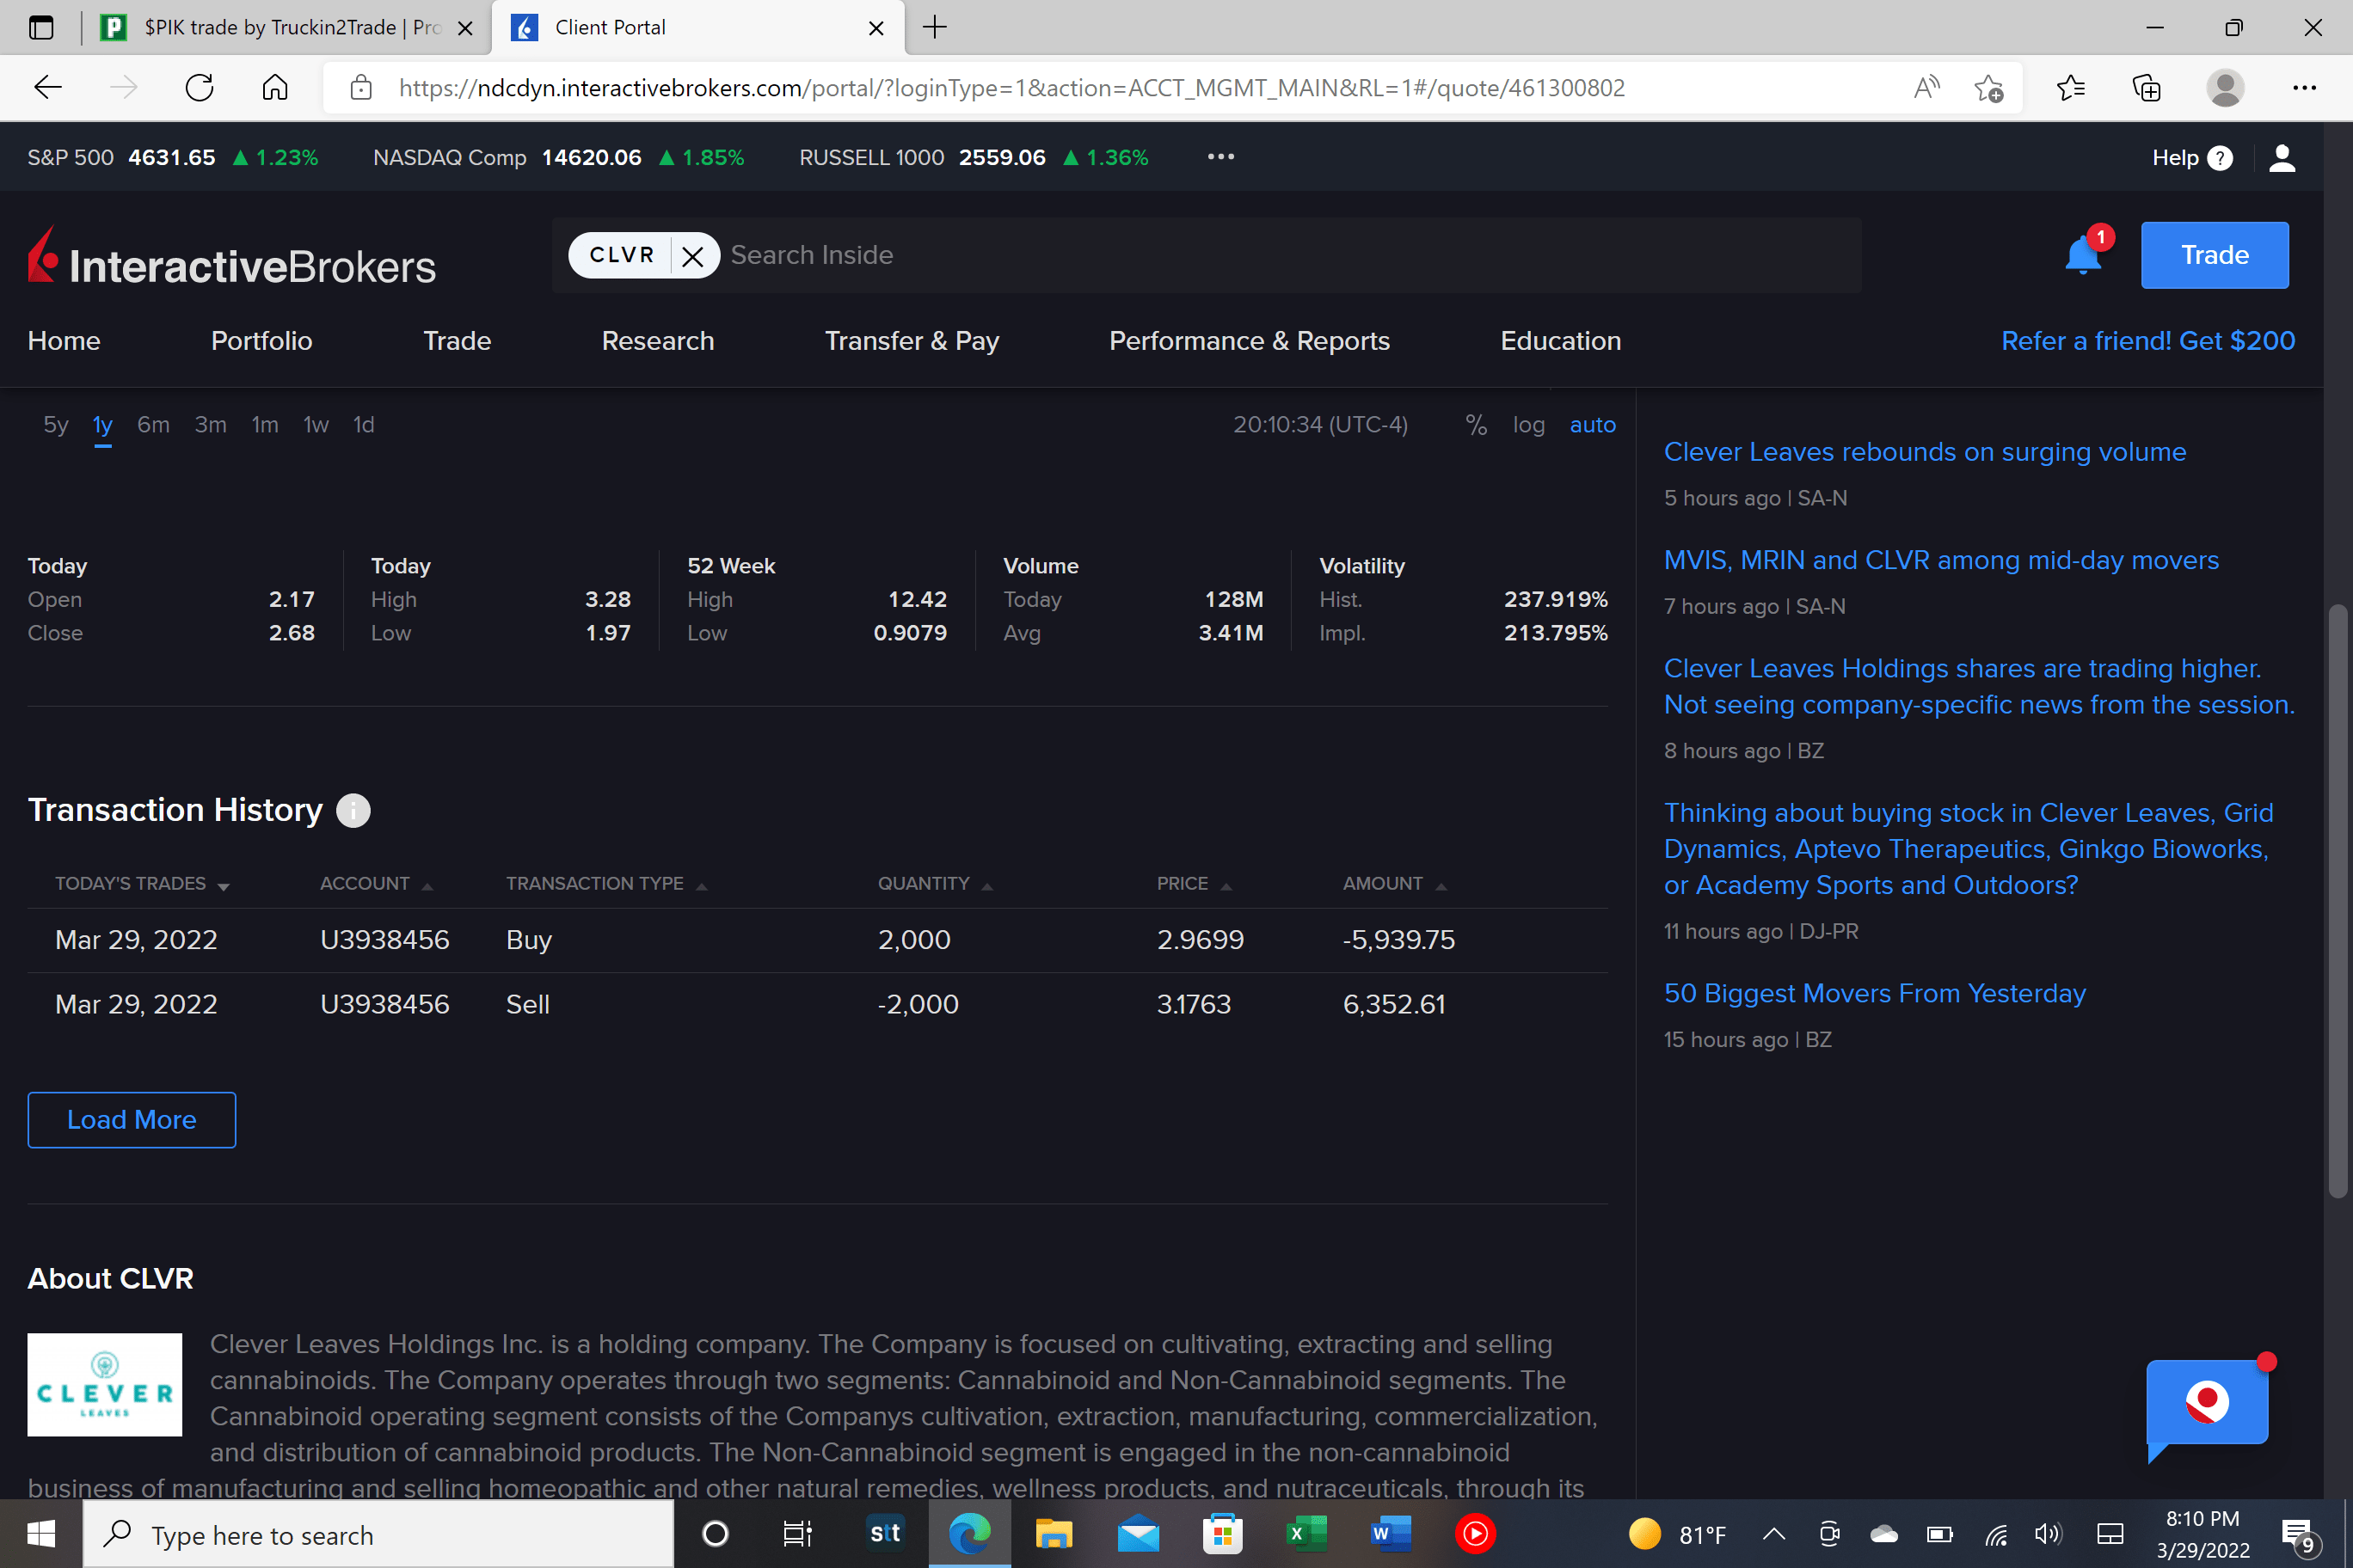
Task: Click the Help question mark icon
Action: pyautogui.click(x=2220, y=158)
